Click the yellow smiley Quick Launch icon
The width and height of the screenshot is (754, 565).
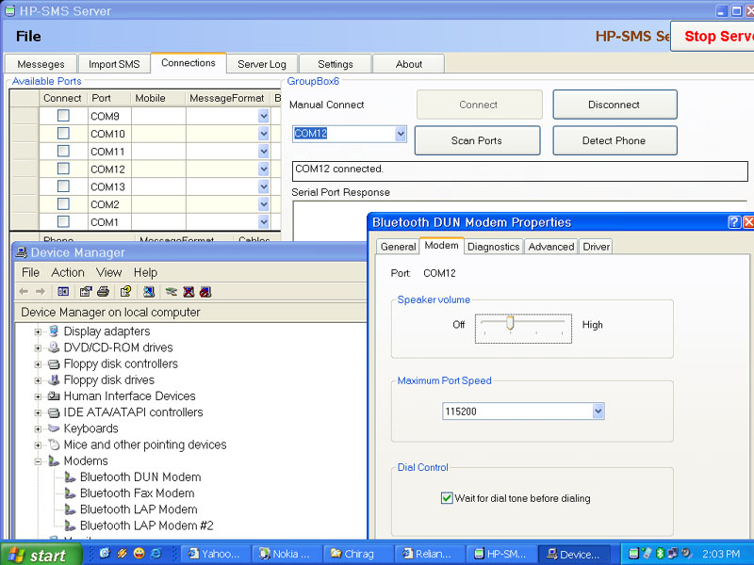click(x=139, y=554)
